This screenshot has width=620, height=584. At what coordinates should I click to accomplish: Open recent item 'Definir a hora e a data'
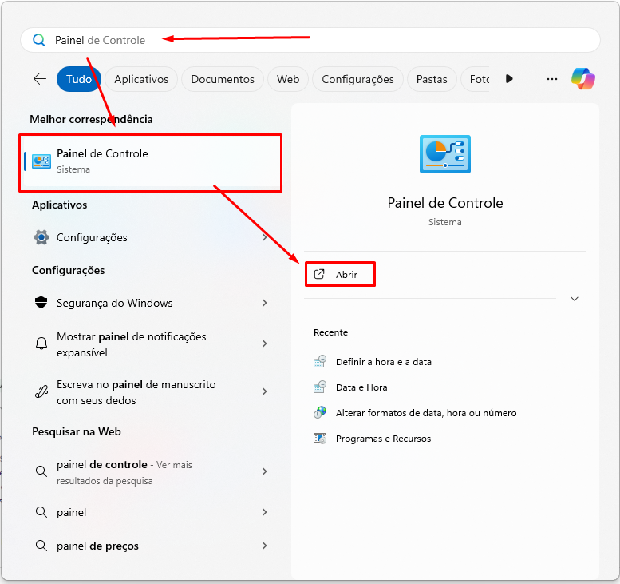pos(384,362)
